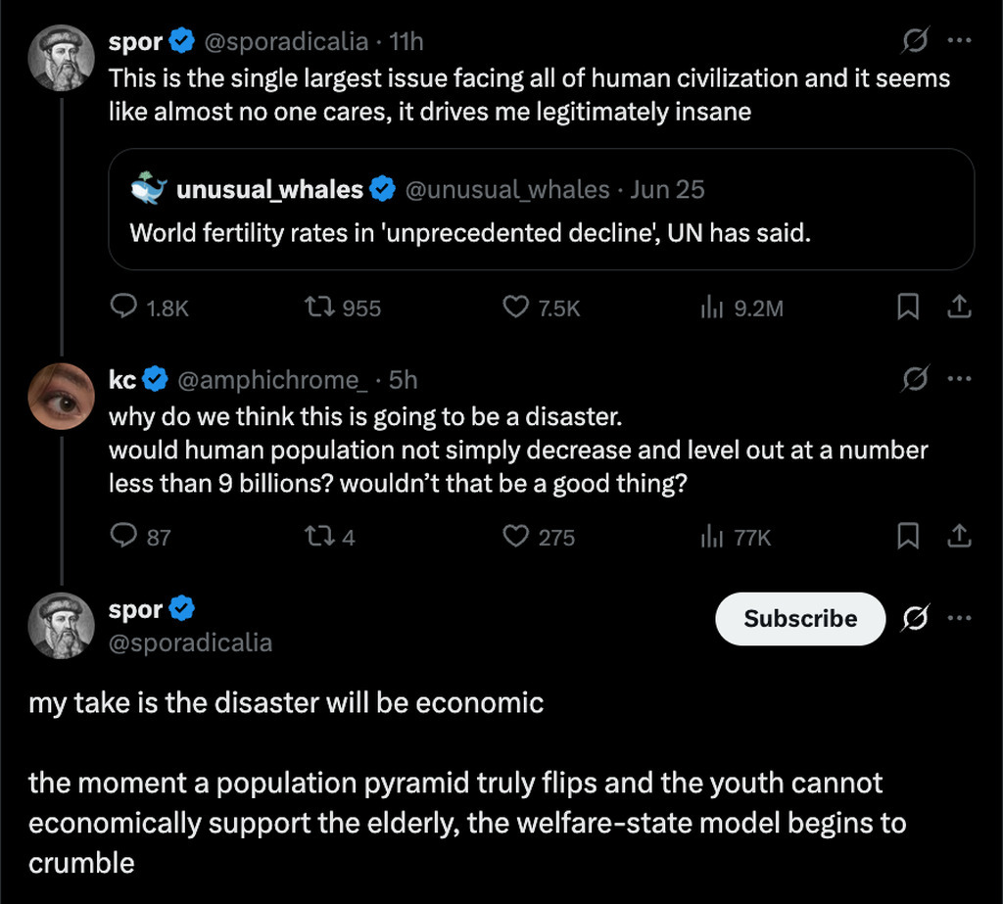Screen dimensions: 1003x904
Task: Reply to spor's top post
Action: coord(123,308)
